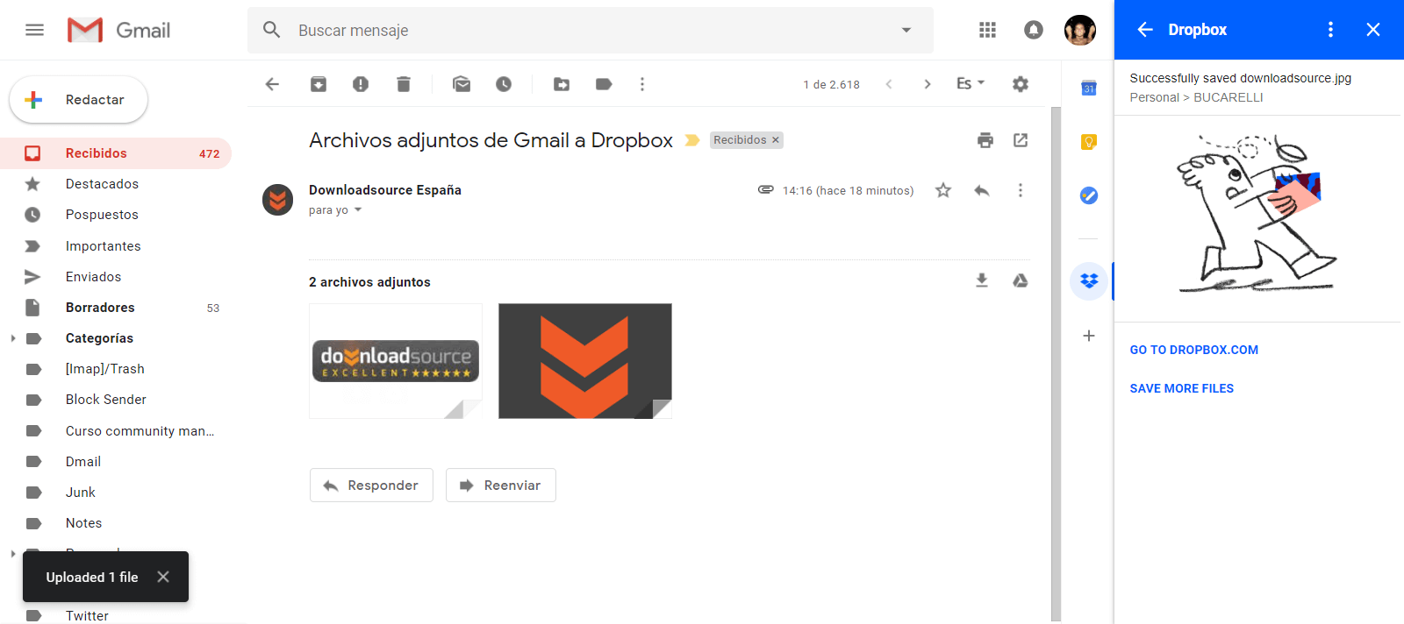
Task: Go back to the inbox list arrow
Action: click(x=272, y=84)
